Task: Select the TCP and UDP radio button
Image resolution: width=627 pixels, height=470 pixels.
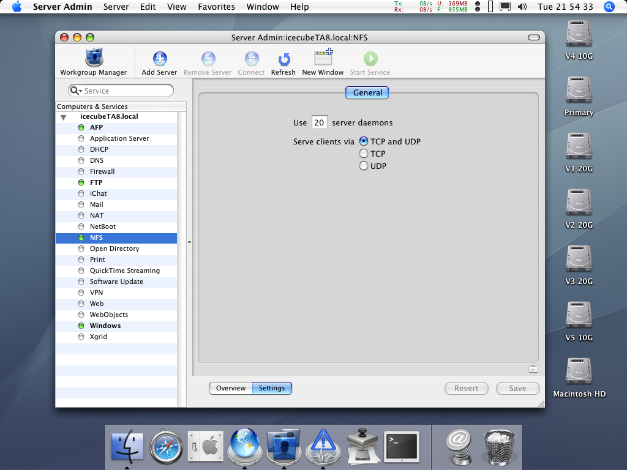Action: 364,141
